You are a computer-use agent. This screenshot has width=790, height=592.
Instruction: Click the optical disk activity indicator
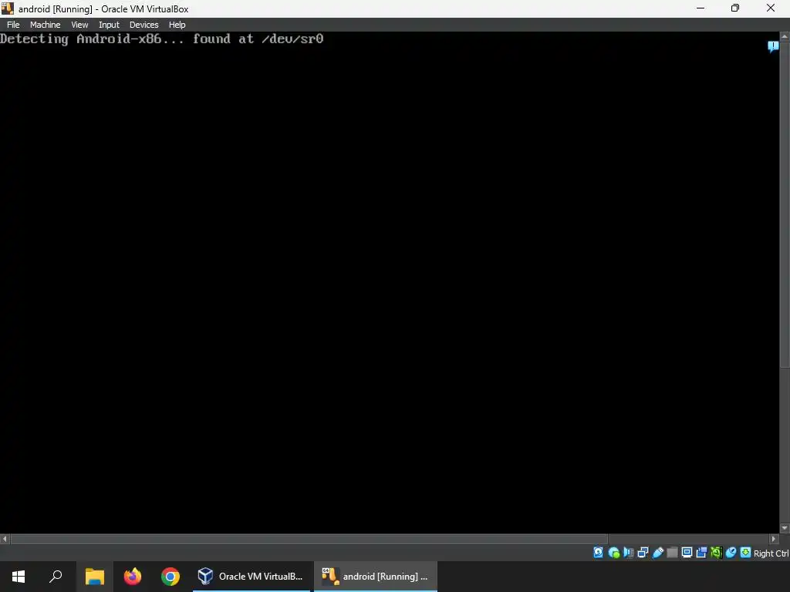click(x=613, y=553)
